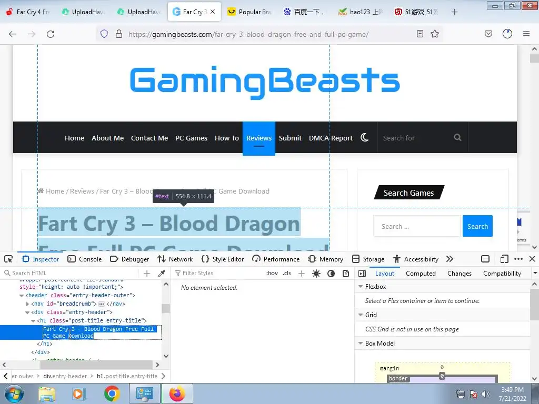539x404 pixels.
Task: Click the element picker icon in DevTools
Action: (8, 259)
